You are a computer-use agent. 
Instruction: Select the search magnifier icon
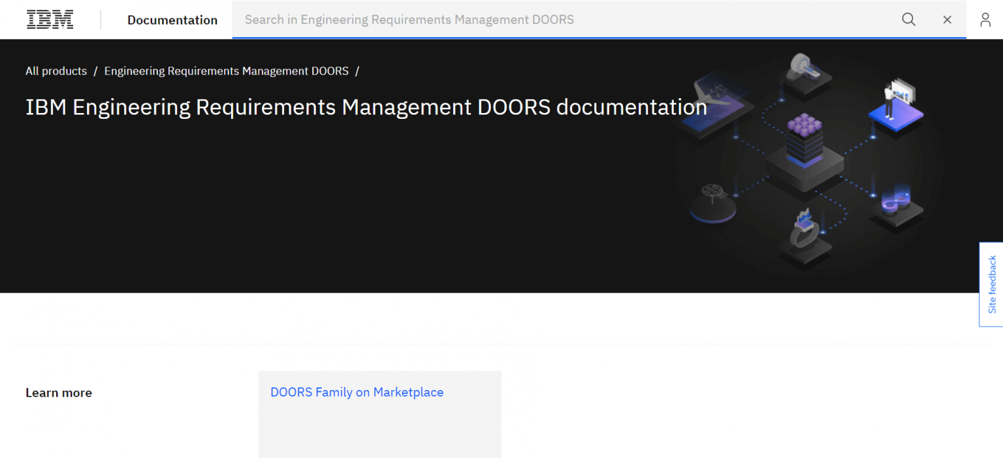(x=908, y=20)
